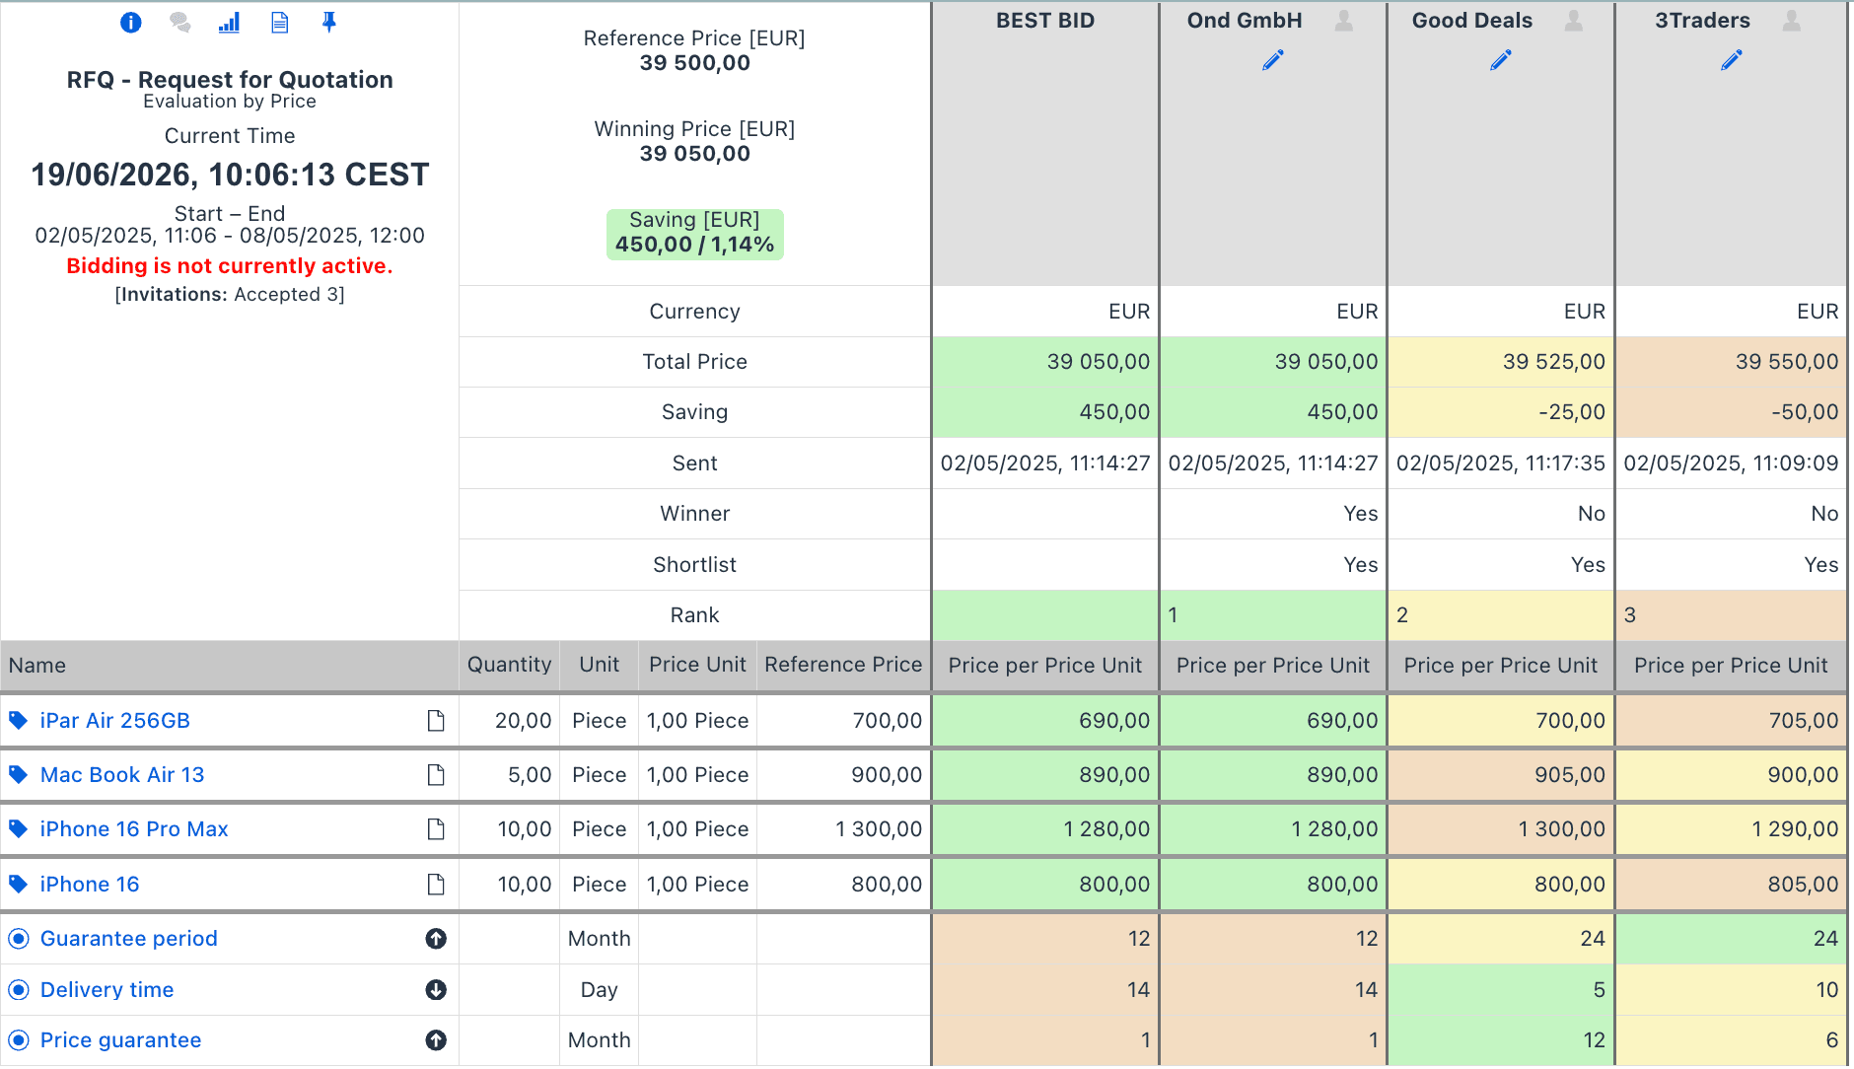
Task: Click the pin icon
Action: (329, 23)
